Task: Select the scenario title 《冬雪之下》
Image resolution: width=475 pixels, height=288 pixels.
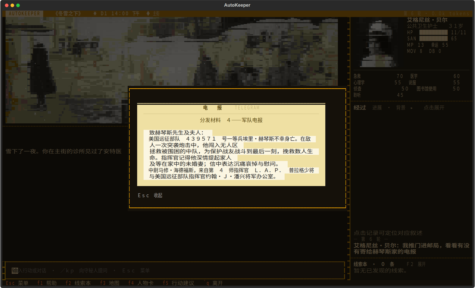Action: pyautogui.click(x=68, y=13)
